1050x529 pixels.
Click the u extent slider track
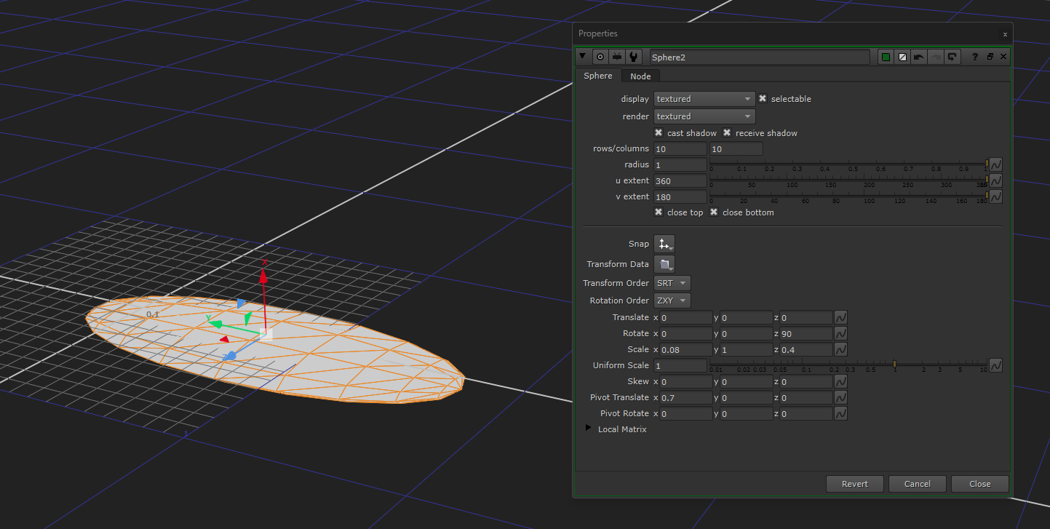[x=848, y=179]
